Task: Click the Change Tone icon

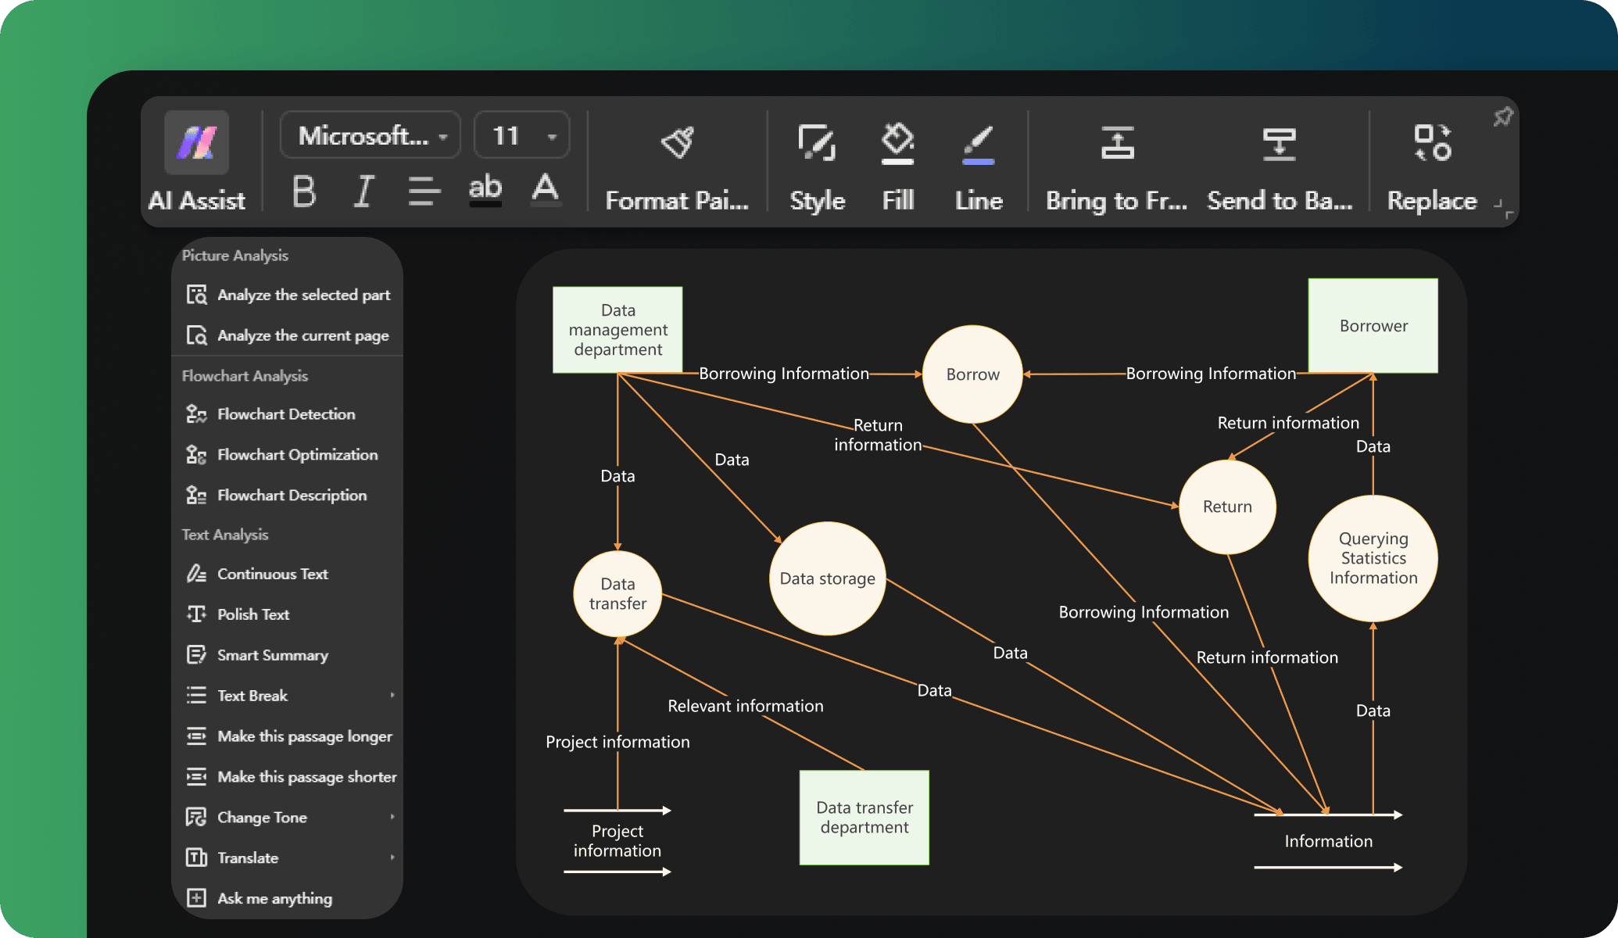Action: tap(196, 817)
